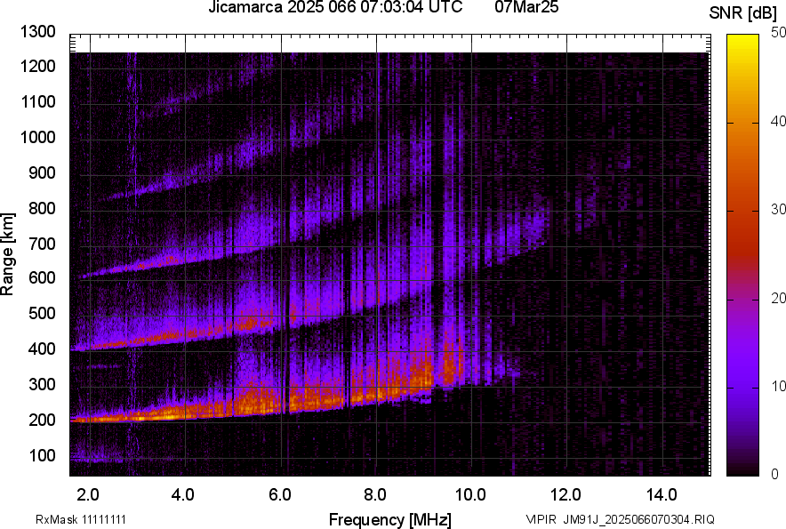The image size is (786, 529).
Task: Click the 1100 range tick label
Action: click(38, 102)
